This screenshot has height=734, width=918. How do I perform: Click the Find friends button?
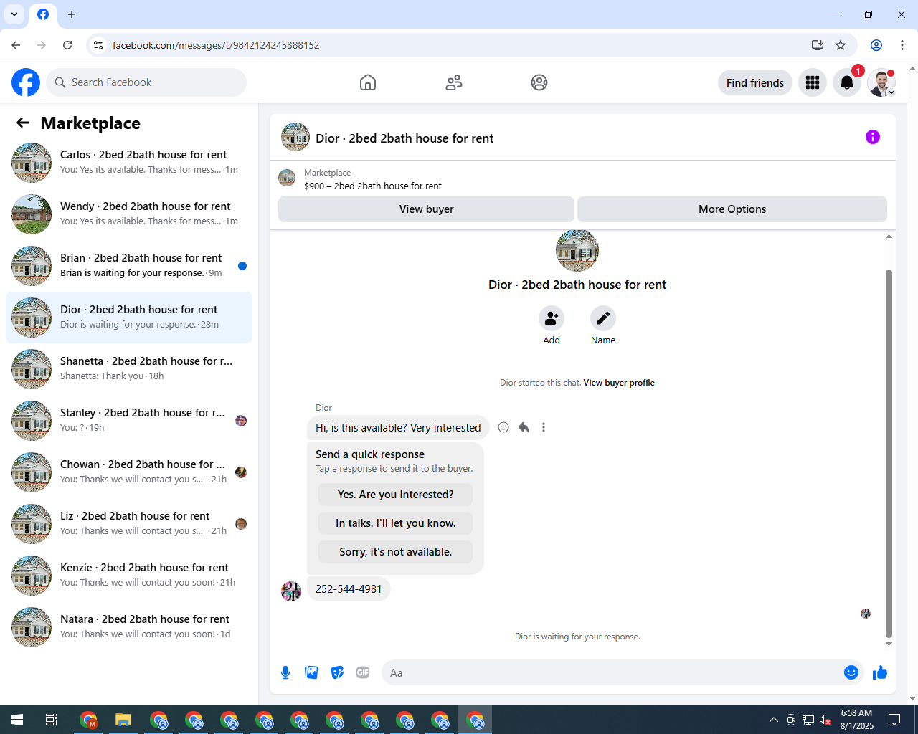click(755, 82)
